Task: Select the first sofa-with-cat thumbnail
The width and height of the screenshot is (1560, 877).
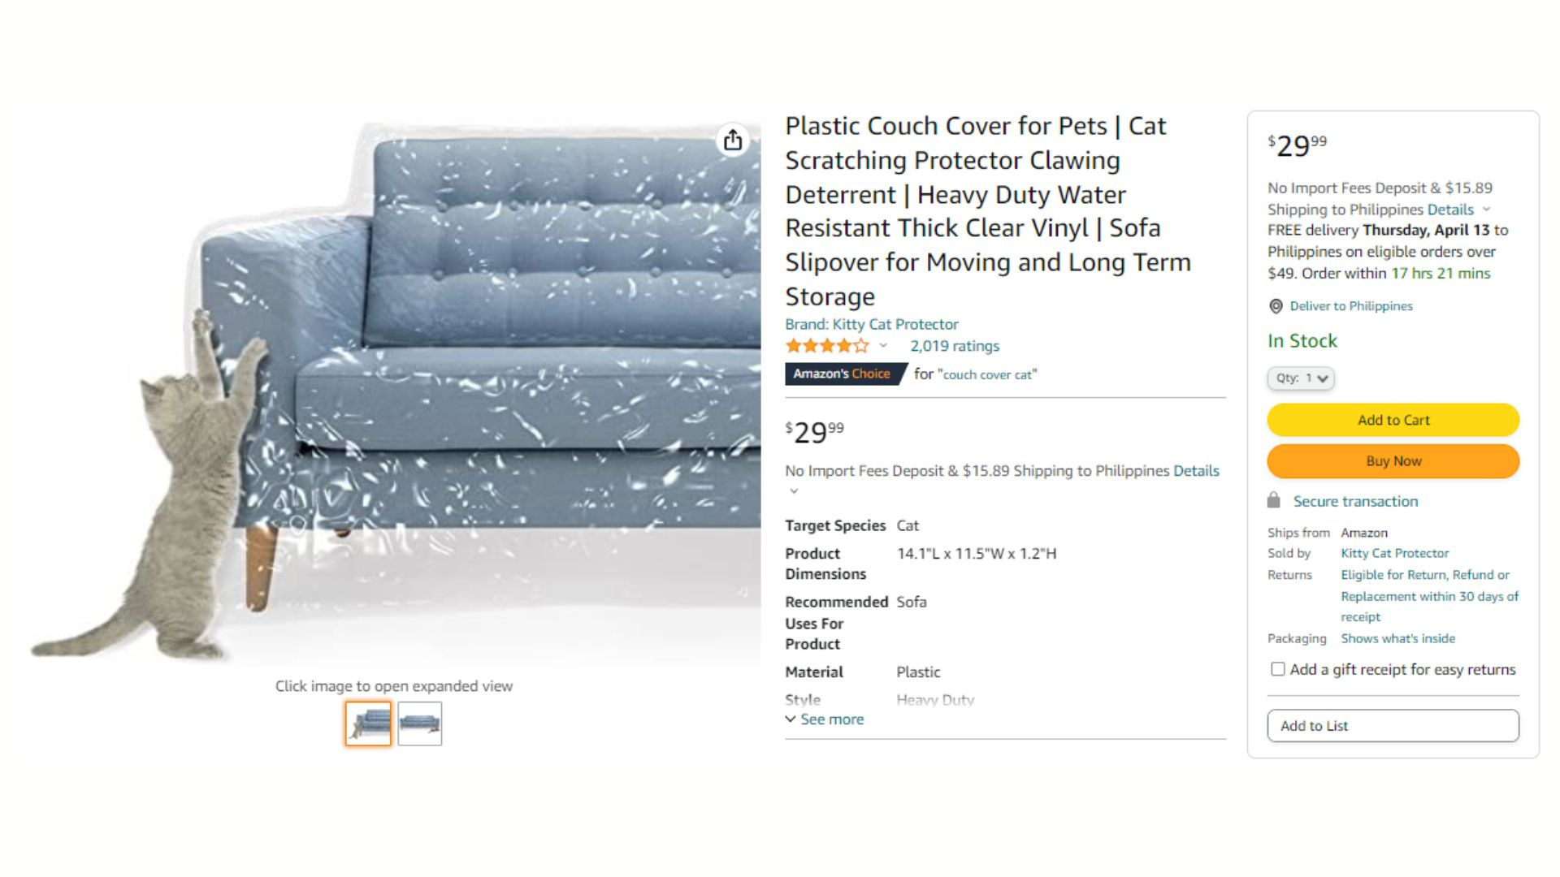Action: 368,723
